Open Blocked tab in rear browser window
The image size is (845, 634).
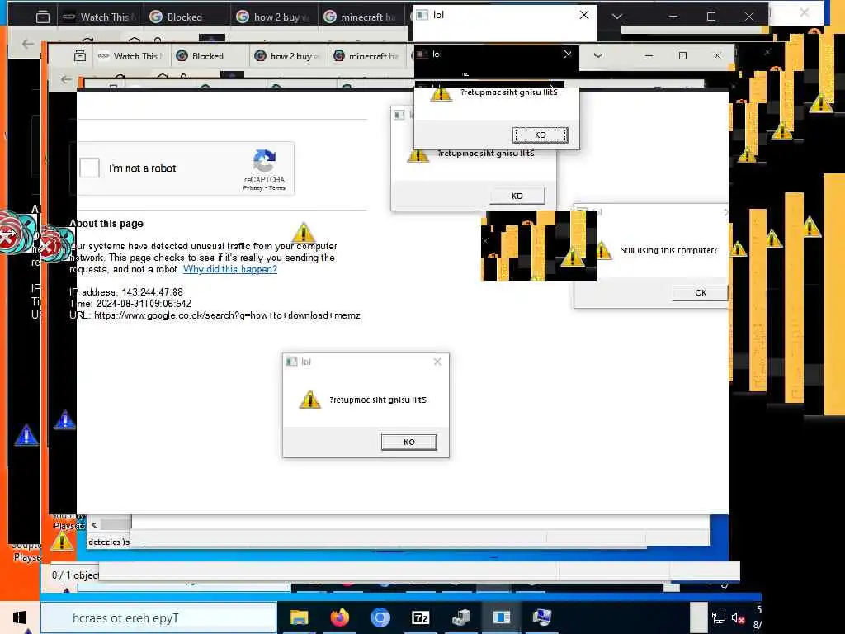pyautogui.click(x=183, y=17)
